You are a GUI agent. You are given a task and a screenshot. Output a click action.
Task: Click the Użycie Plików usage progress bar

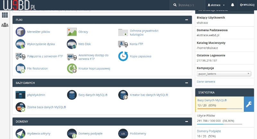point(220,124)
